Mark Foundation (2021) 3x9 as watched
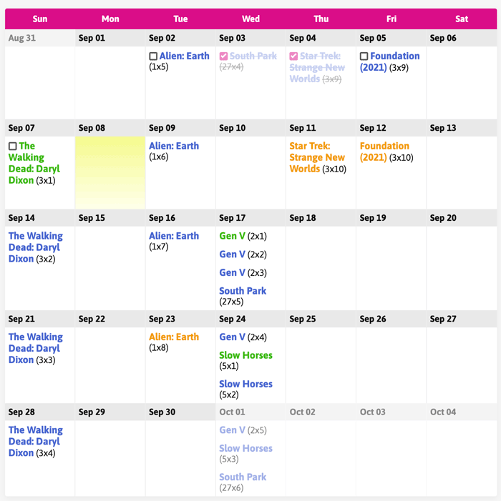This screenshot has height=501, width=501. (x=364, y=56)
